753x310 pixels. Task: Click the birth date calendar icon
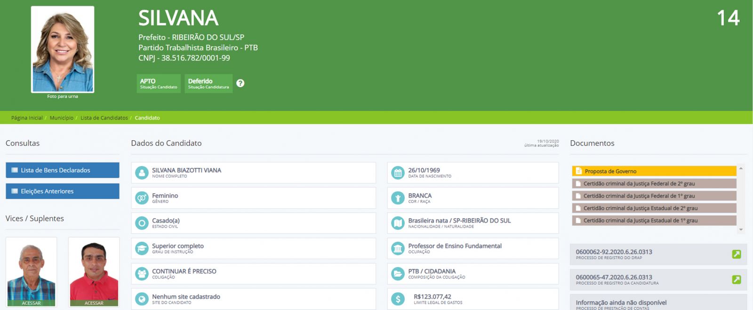pyautogui.click(x=398, y=173)
